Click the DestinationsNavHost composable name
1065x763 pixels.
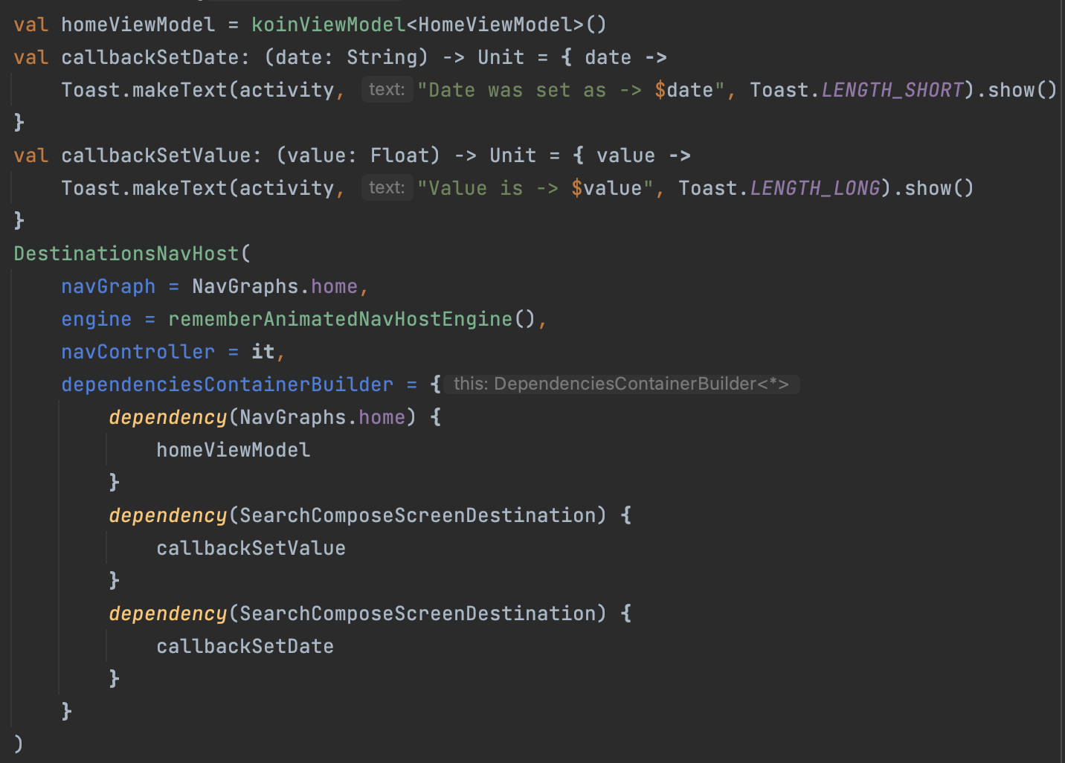[126, 253]
